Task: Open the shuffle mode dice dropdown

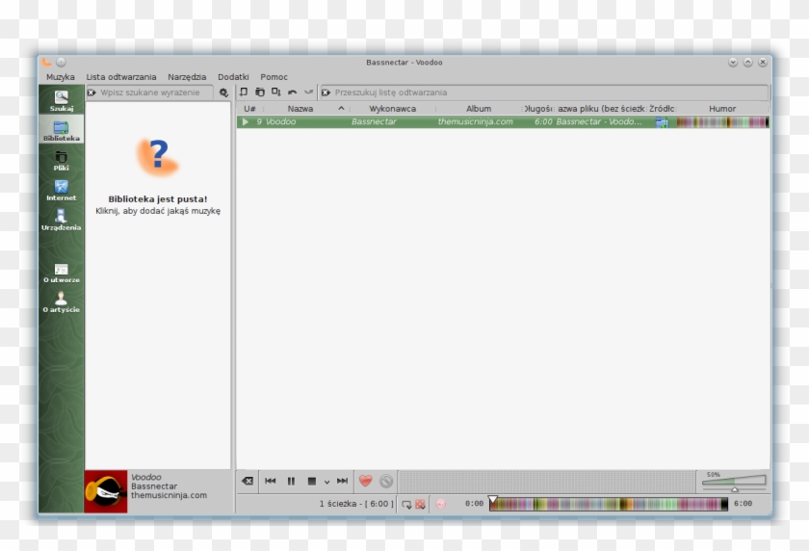Action: 421,504
